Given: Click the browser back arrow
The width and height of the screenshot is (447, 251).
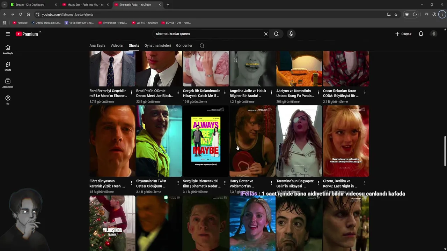Looking at the screenshot, I should (x=5, y=14).
